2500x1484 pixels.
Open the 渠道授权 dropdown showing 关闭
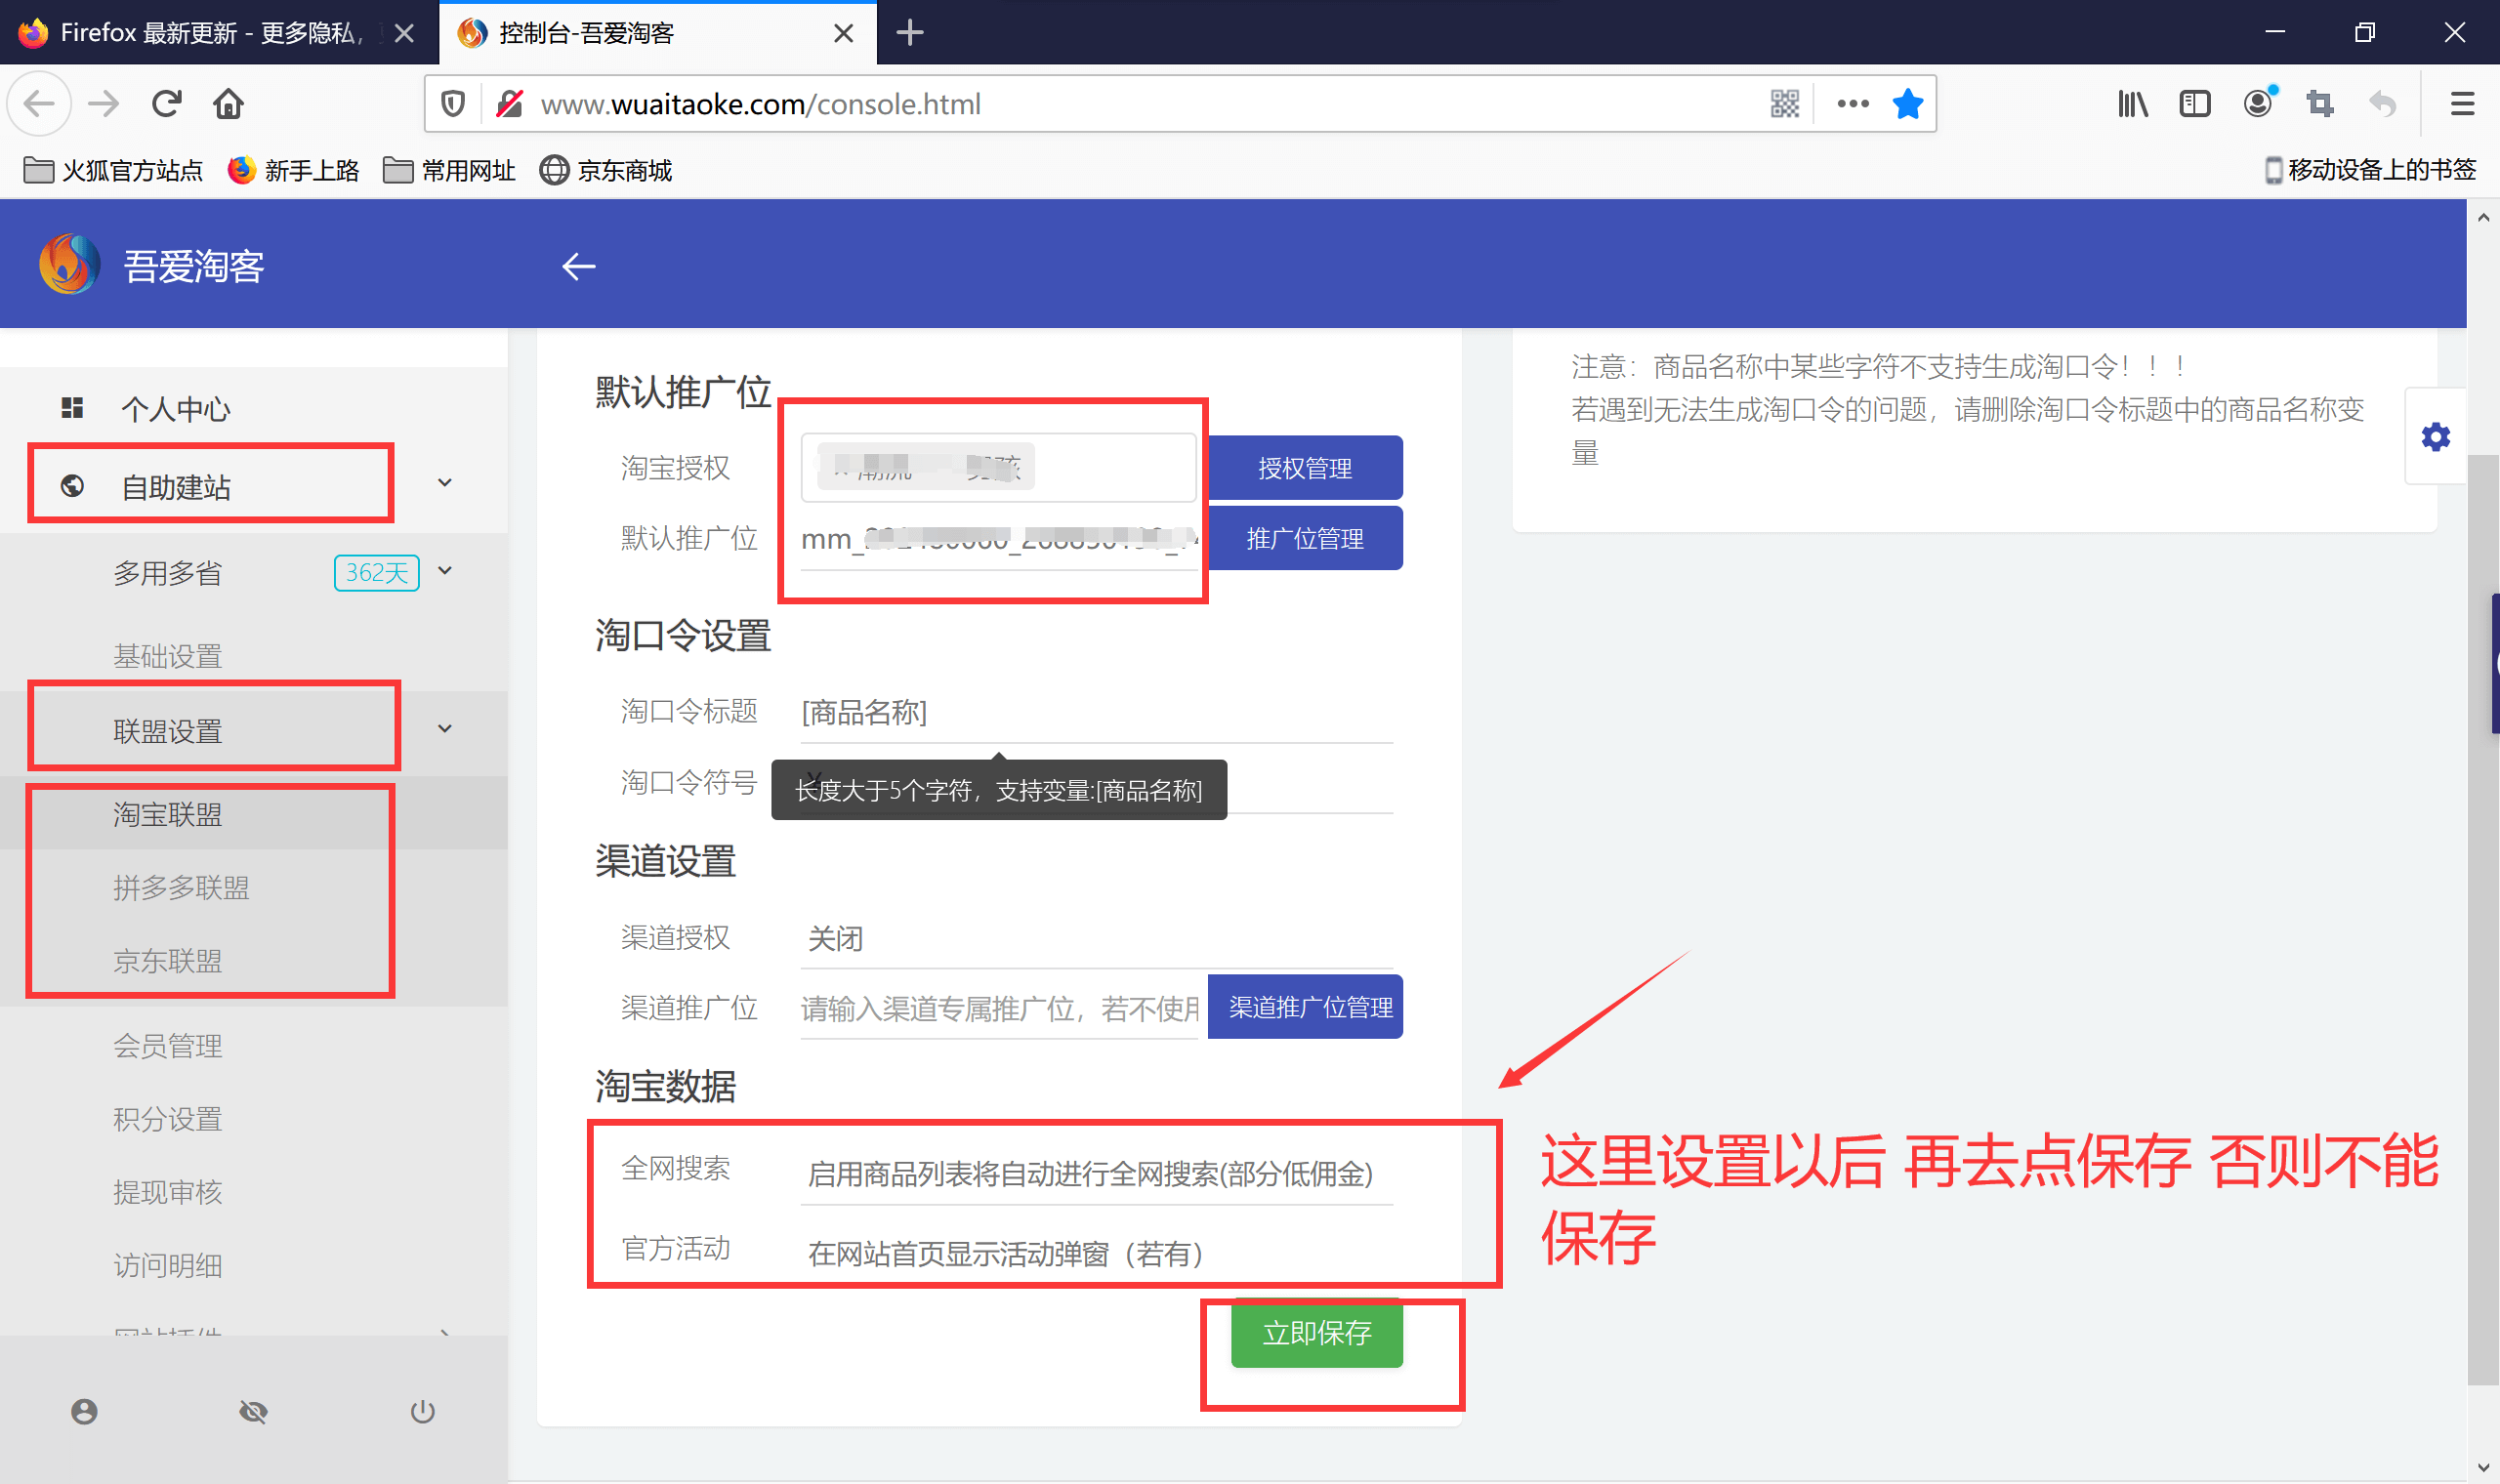(x=1095, y=938)
